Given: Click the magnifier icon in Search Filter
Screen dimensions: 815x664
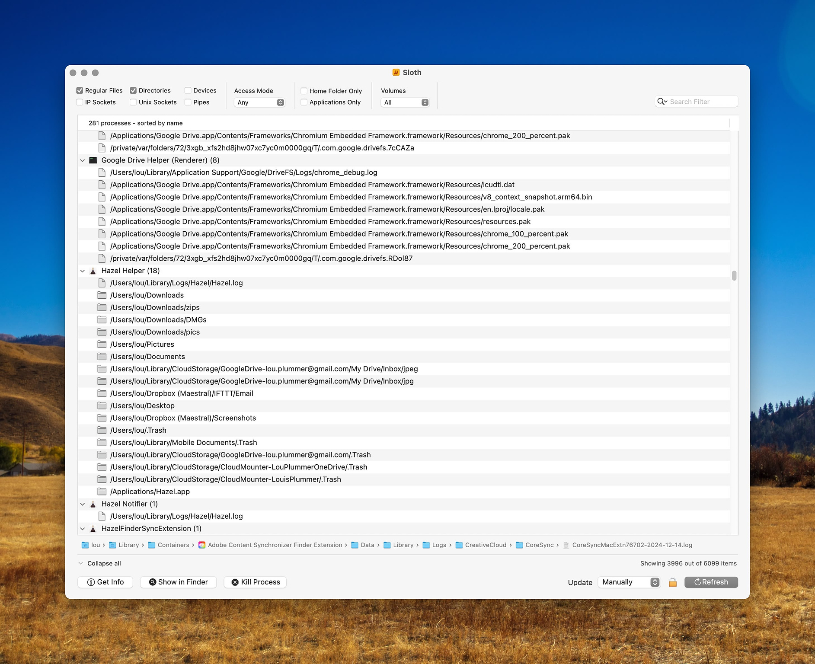Looking at the screenshot, I should click(x=662, y=102).
